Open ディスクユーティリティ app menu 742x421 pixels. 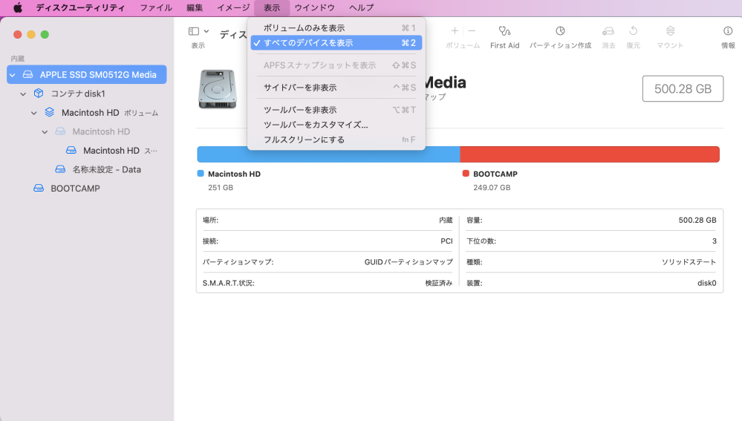[x=80, y=7]
